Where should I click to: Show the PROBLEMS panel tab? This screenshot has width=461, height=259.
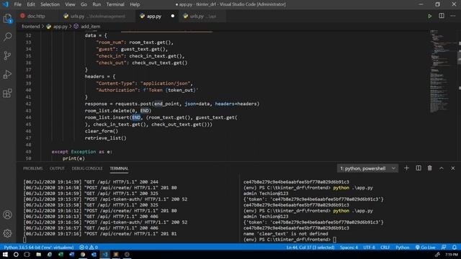(33, 168)
